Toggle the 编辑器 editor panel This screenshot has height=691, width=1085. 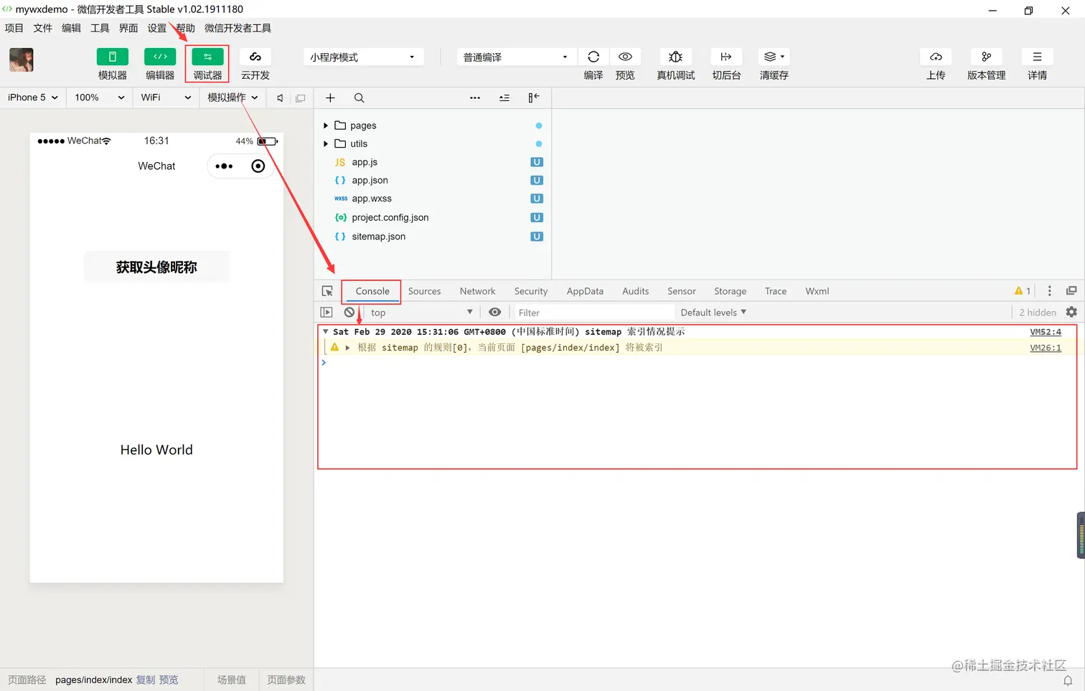click(x=160, y=57)
